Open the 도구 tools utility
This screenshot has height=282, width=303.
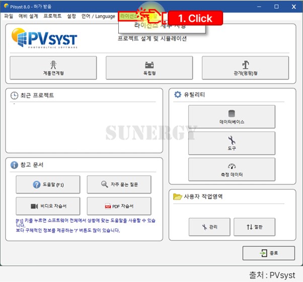click(232, 143)
